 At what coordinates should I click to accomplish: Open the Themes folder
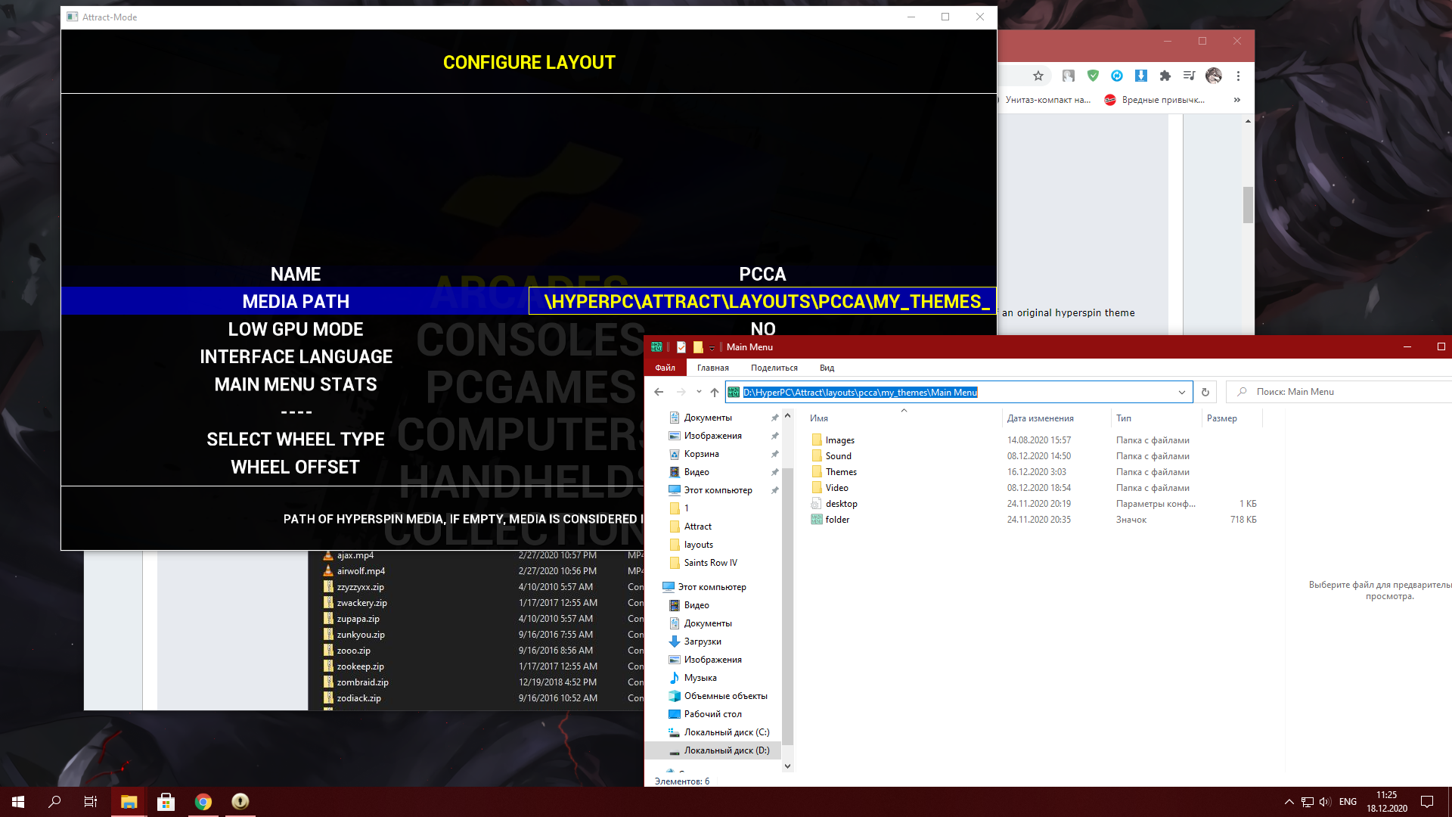pos(841,472)
